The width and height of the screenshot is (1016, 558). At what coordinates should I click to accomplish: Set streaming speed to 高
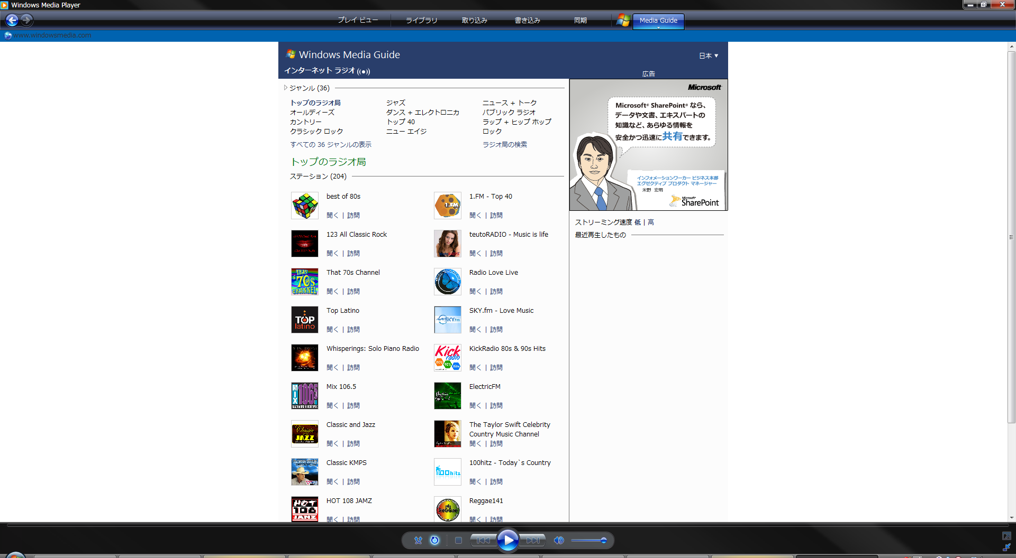(651, 222)
